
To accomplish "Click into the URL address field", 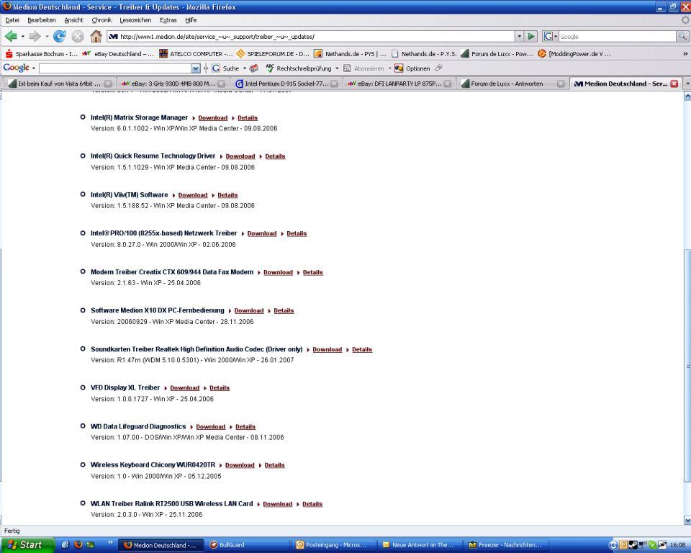I will point(311,37).
